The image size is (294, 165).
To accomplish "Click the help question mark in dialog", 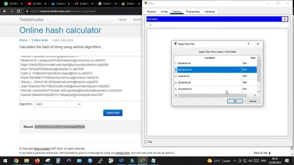I will (248, 44).
